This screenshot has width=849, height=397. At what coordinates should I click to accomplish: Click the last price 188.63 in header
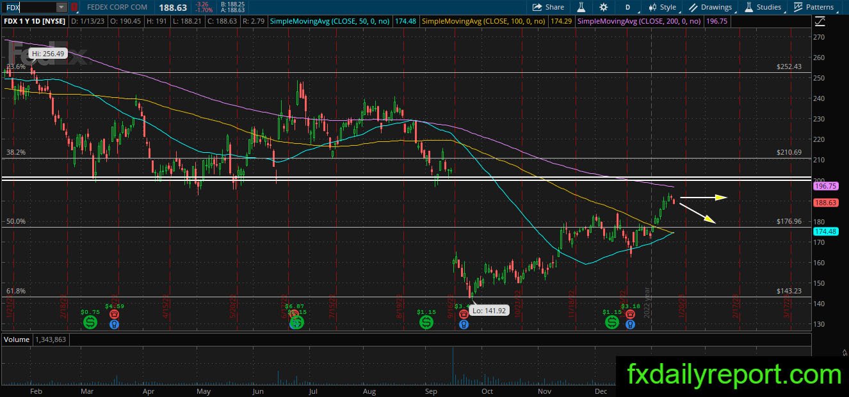click(172, 7)
